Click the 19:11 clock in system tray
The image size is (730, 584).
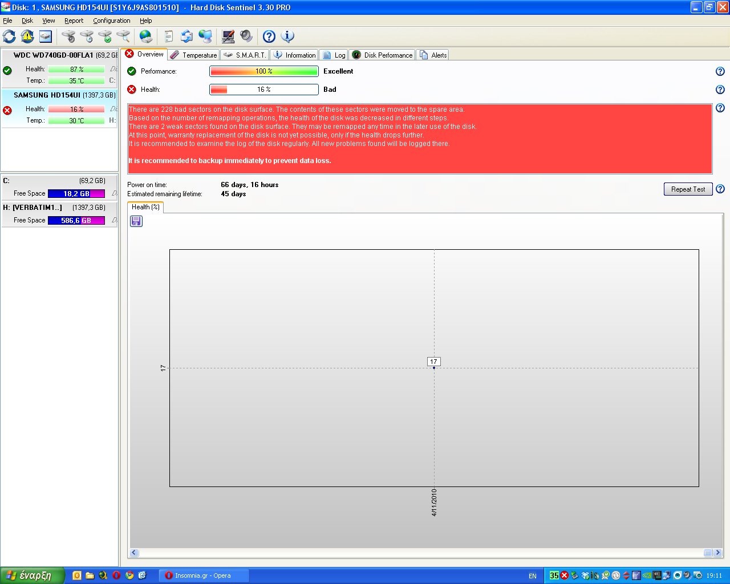tap(714, 576)
